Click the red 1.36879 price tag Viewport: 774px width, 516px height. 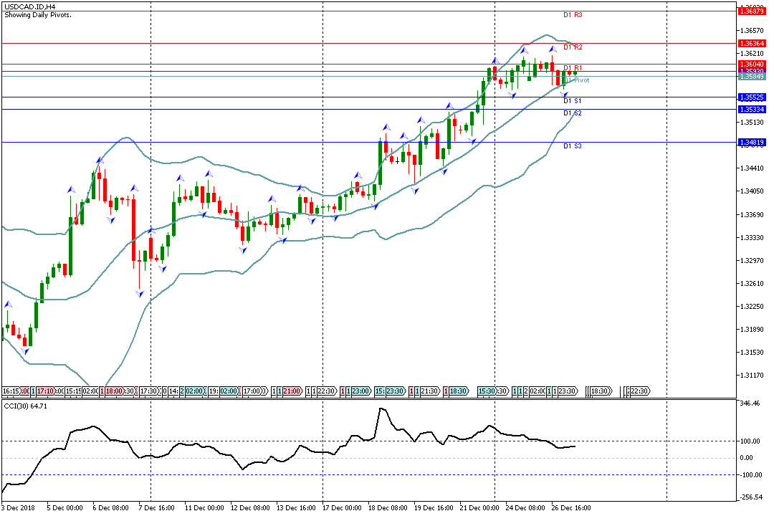click(752, 11)
